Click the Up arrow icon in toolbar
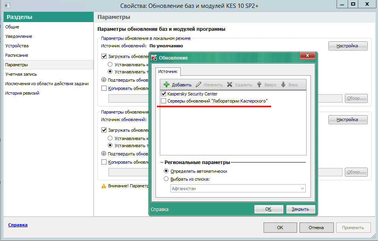Screen dimensions: 378x241 pos(259,84)
